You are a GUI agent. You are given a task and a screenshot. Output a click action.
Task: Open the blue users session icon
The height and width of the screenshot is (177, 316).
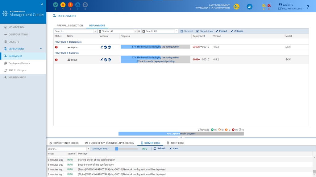249,7
